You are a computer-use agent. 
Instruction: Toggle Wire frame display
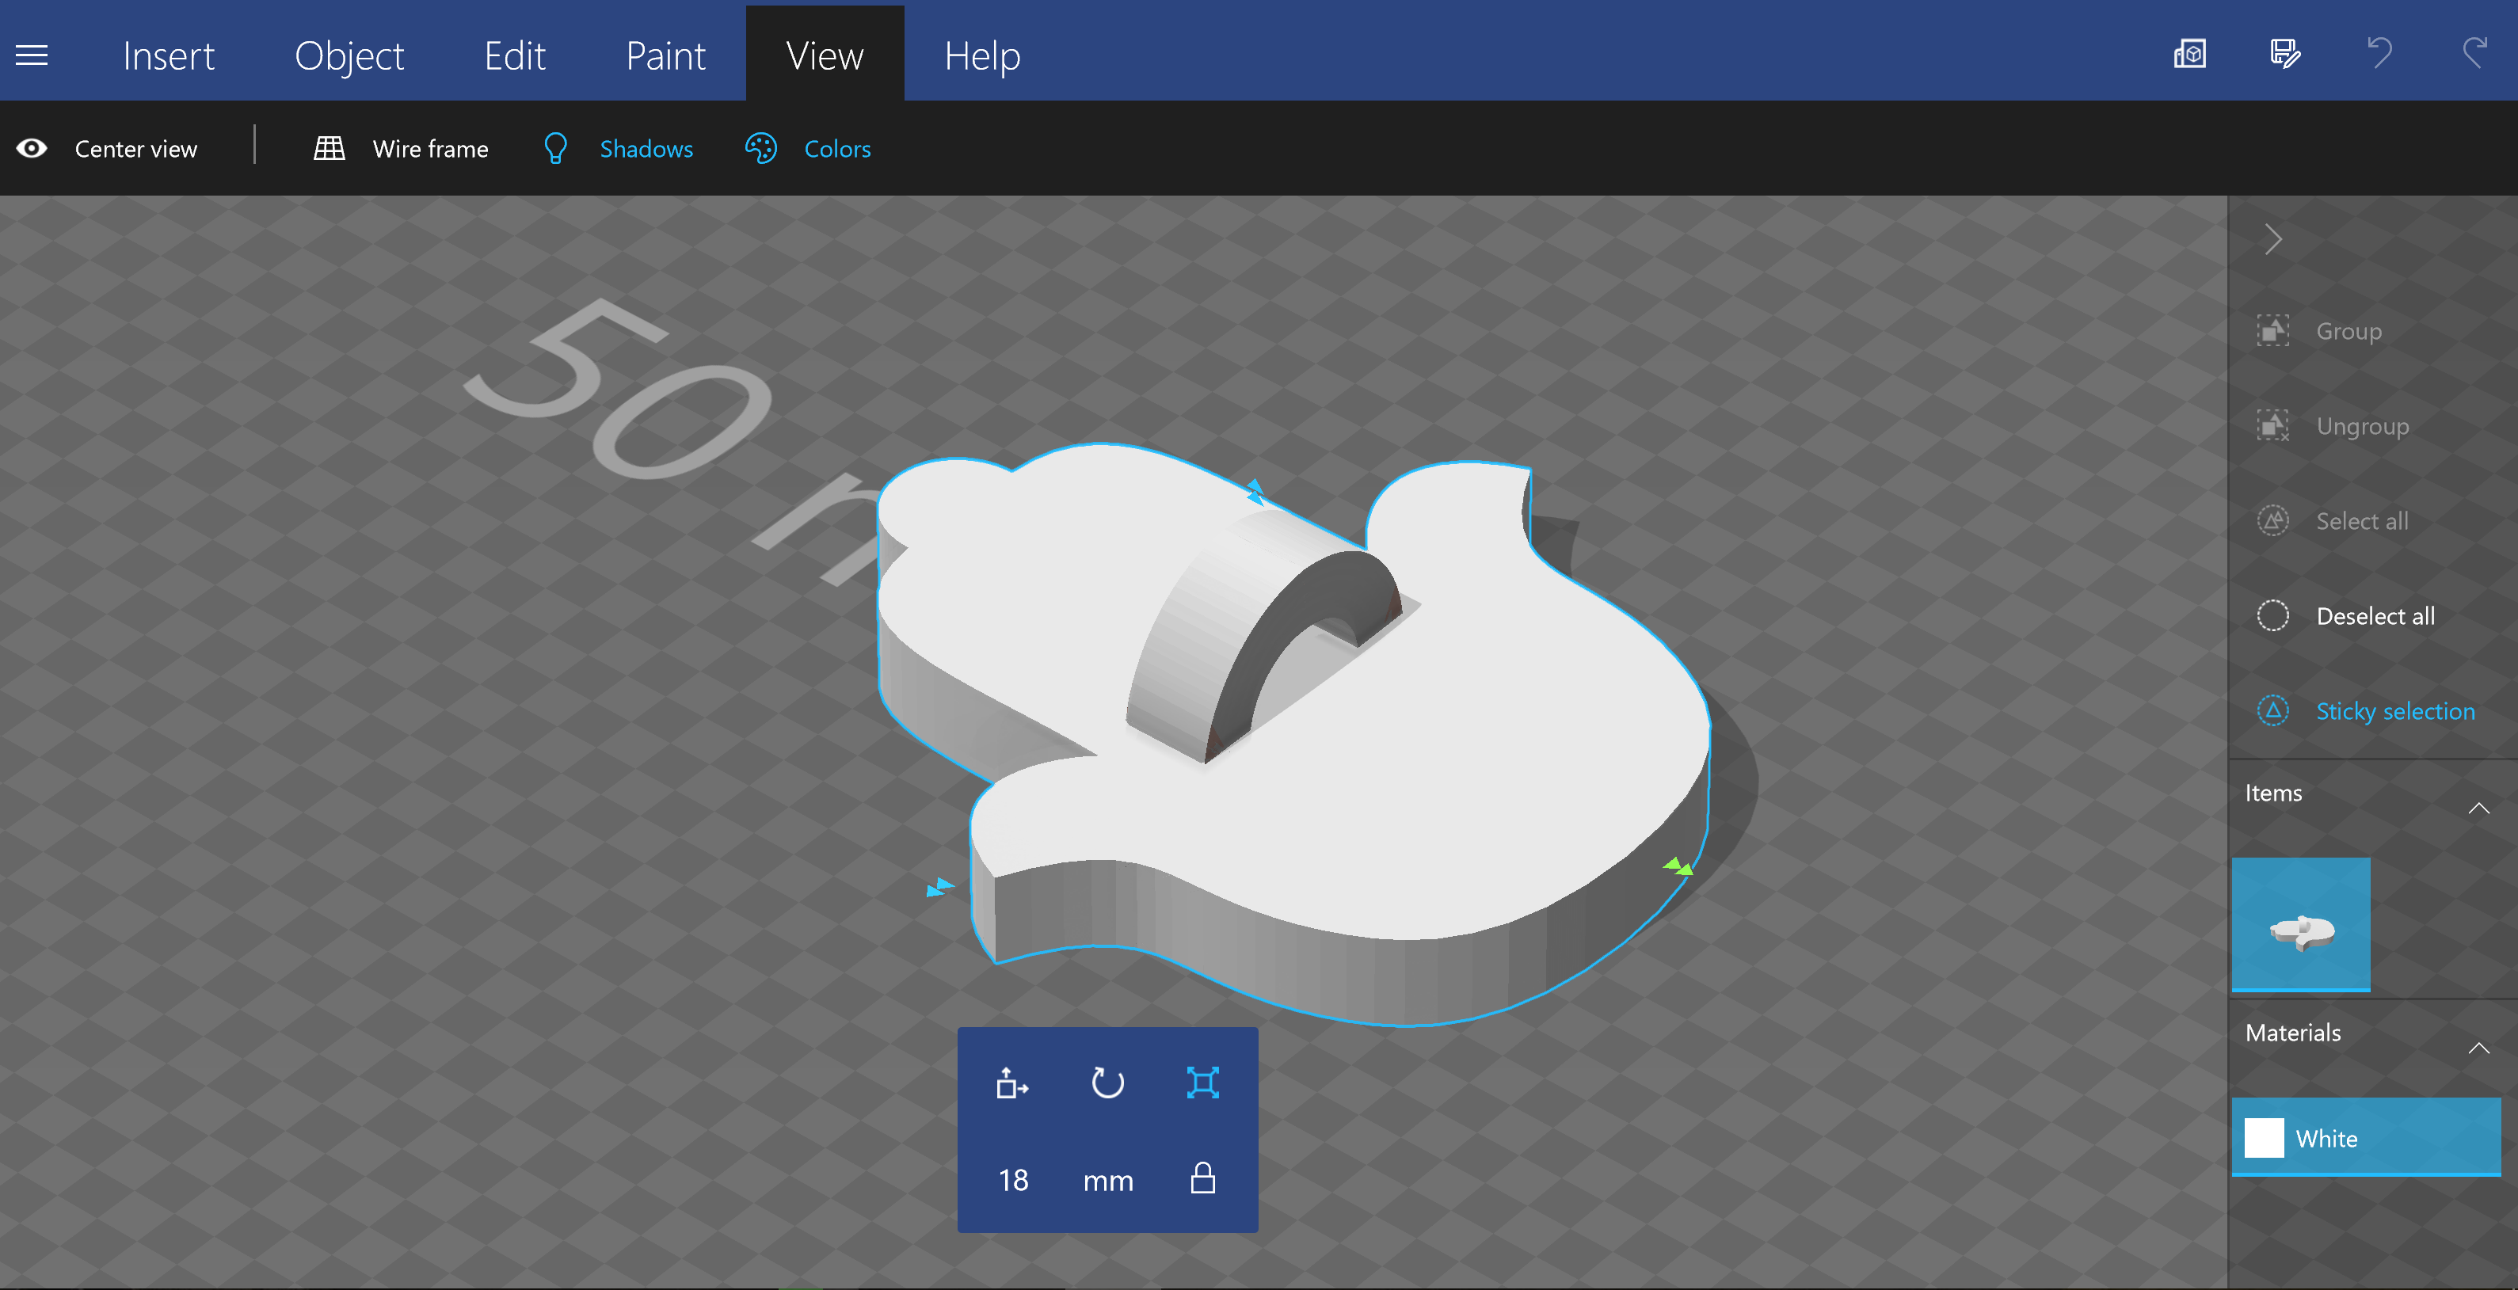pos(430,149)
